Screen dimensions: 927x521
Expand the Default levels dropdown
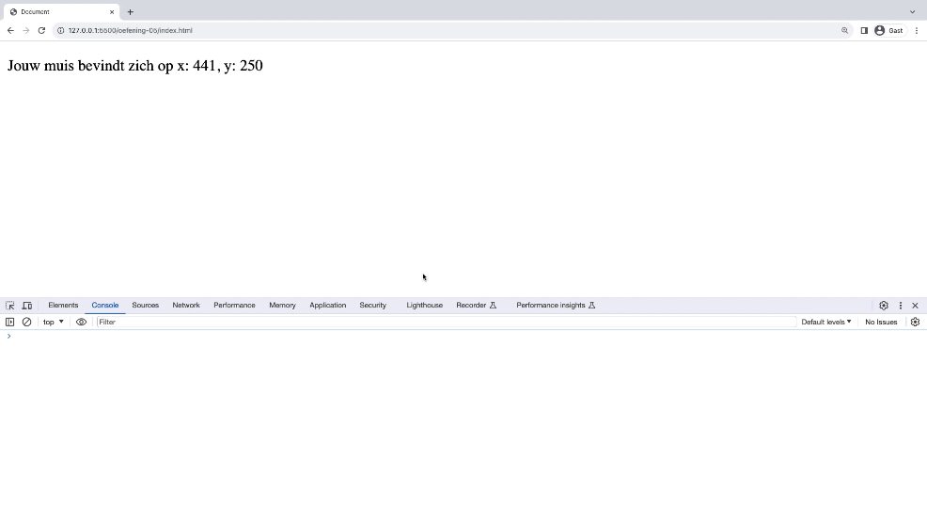click(825, 322)
